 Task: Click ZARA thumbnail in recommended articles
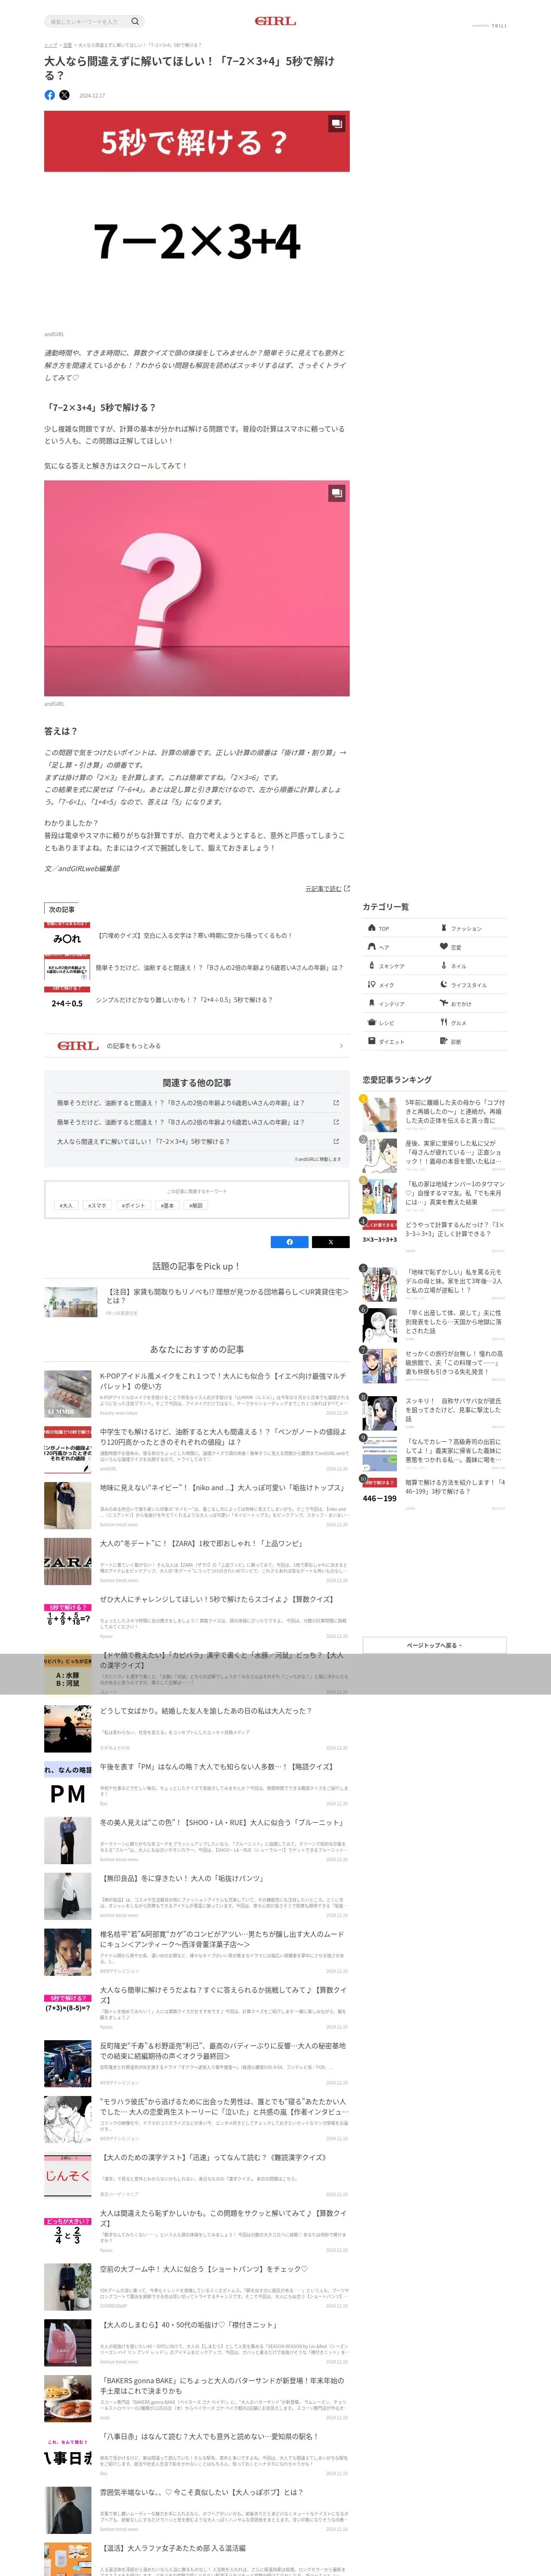click(x=67, y=1562)
